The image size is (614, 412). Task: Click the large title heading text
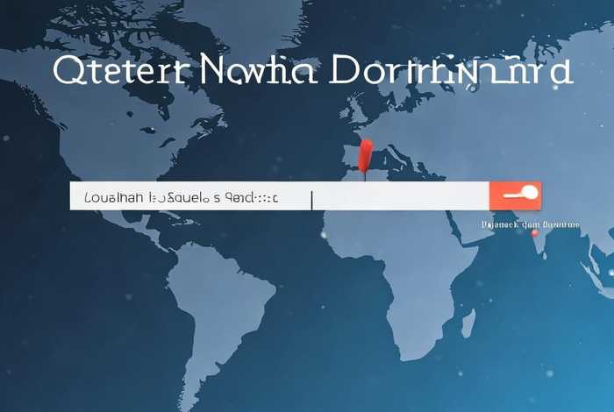313,71
